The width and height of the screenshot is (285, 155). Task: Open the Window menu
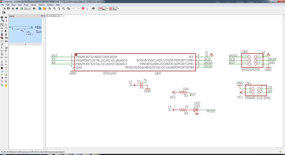(x=50, y=5)
